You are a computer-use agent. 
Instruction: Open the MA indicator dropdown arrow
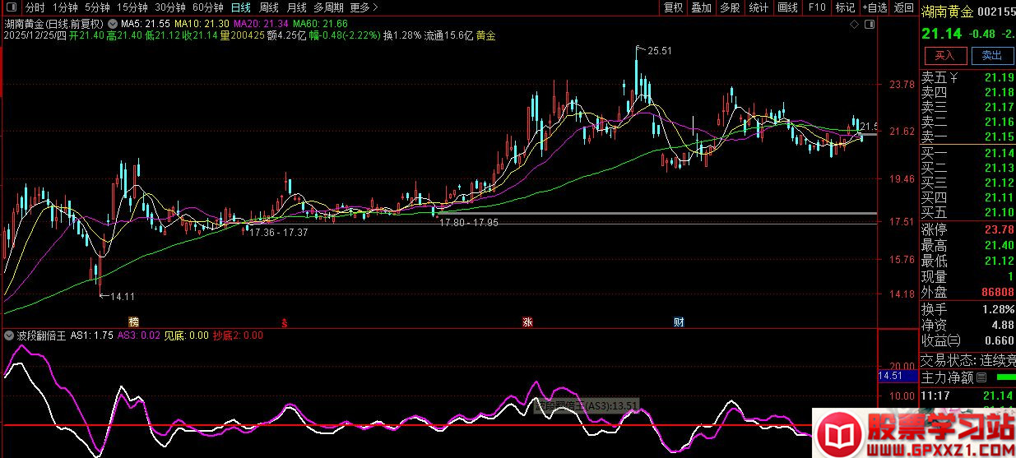[113, 24]
